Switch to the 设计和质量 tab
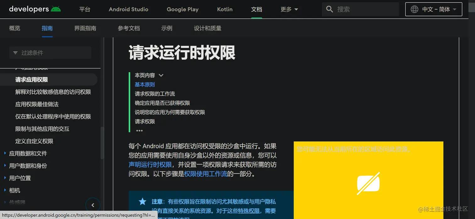The image size is (475, 219). [x=208, y=28]
